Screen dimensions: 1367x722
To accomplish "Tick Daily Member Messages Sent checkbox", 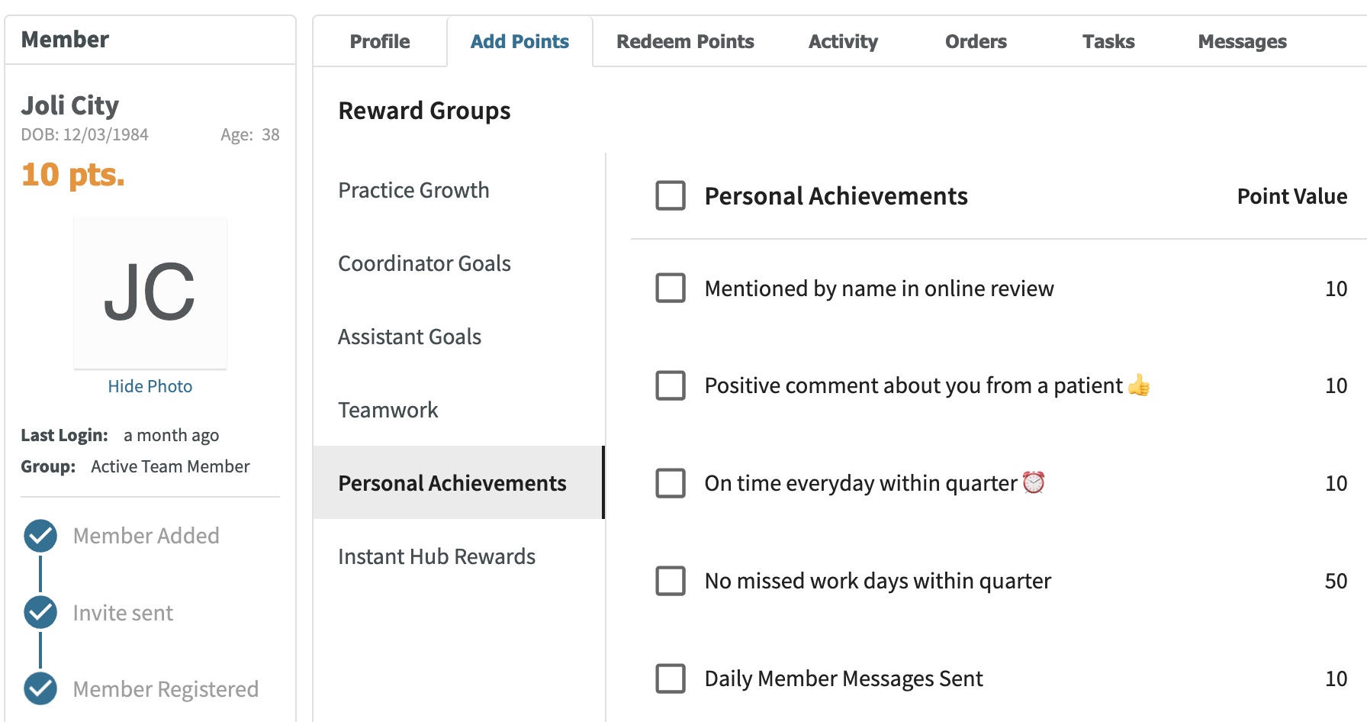I will coord(671,678).
